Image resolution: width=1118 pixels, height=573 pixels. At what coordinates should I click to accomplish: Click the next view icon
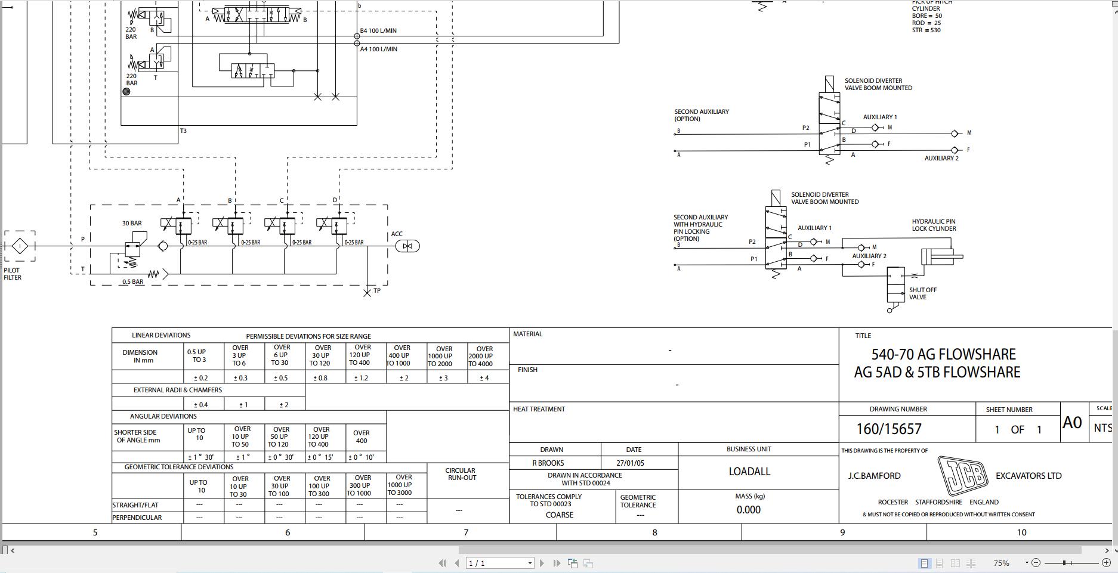(588, 563)
